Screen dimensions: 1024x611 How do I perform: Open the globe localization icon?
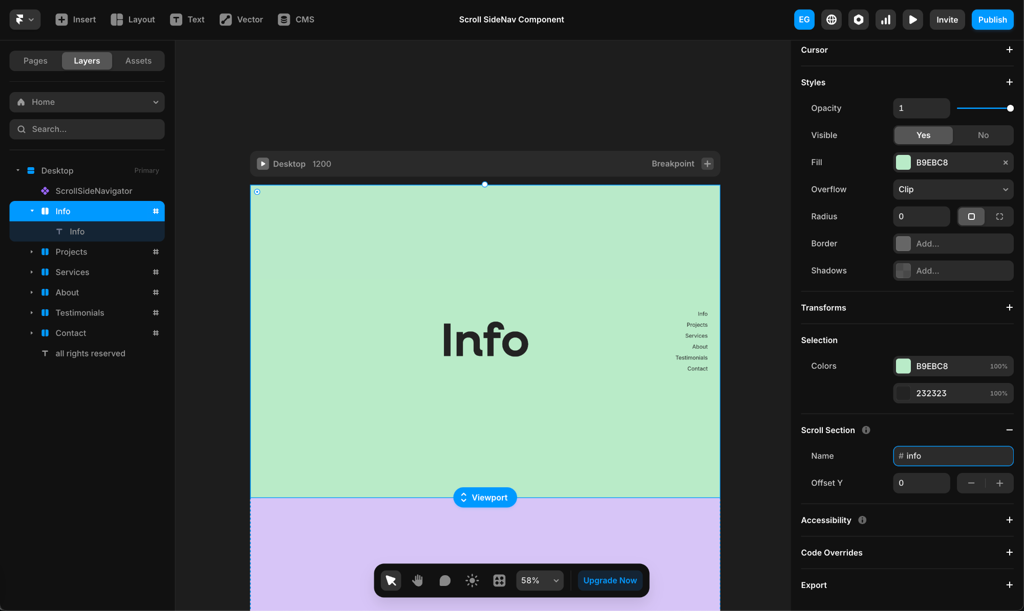point(831,19)
